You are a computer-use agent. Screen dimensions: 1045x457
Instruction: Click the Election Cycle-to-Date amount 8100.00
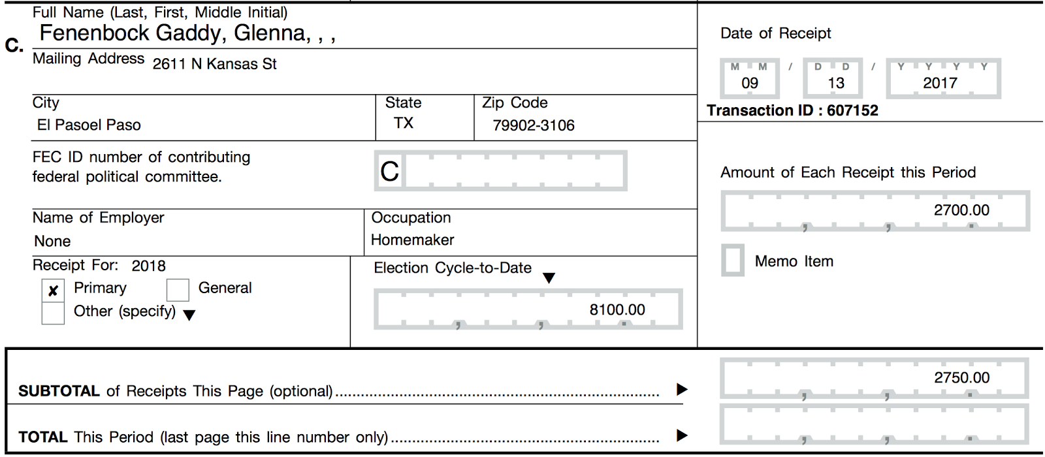pos(528,310)
